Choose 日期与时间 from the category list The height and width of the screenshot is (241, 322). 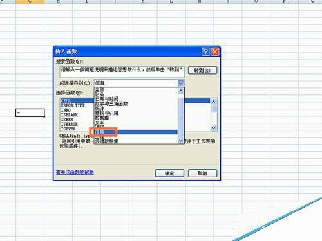[x=107, y=99]
